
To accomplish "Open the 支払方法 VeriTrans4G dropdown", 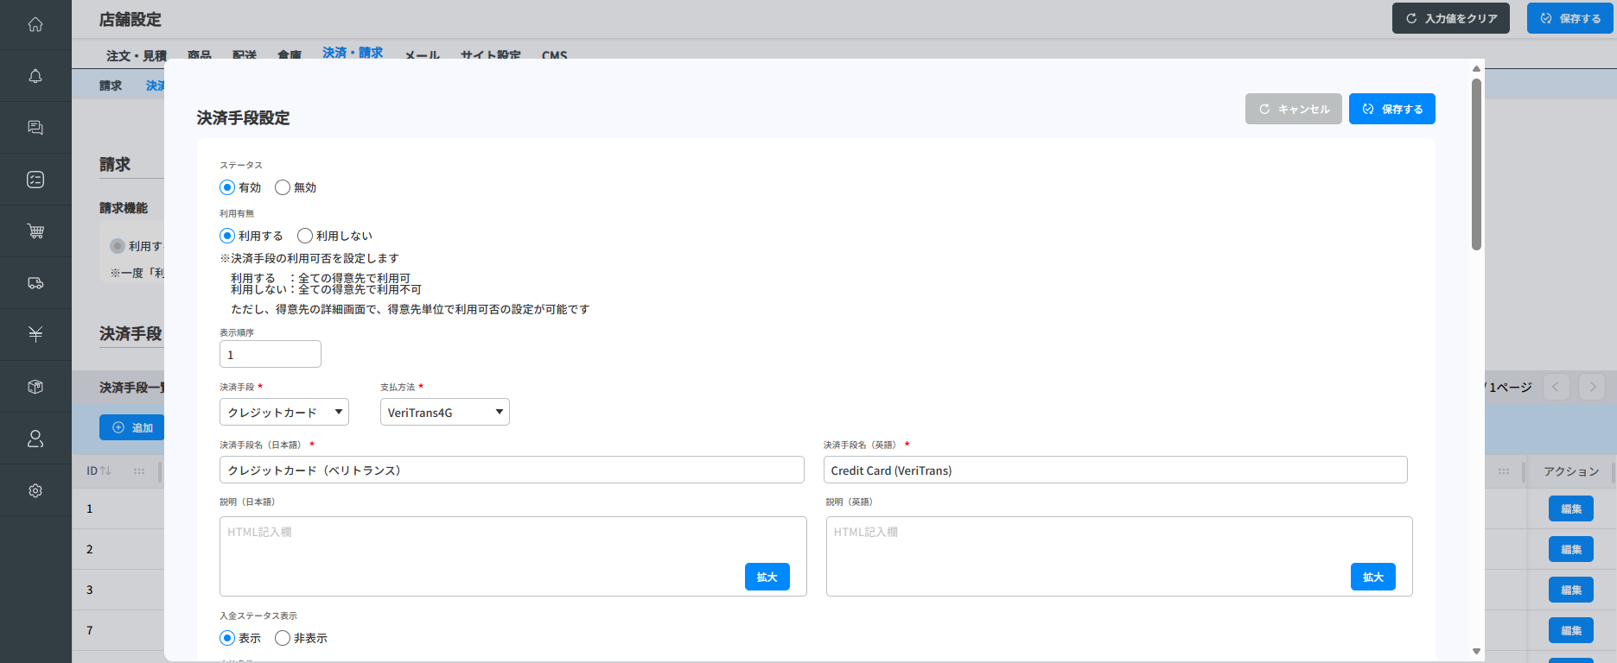I will tap(445, 413).
